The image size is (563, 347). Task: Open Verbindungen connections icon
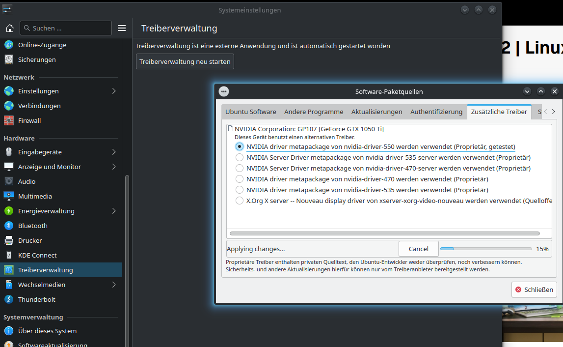pyautogui.click(x=9, y=106)
